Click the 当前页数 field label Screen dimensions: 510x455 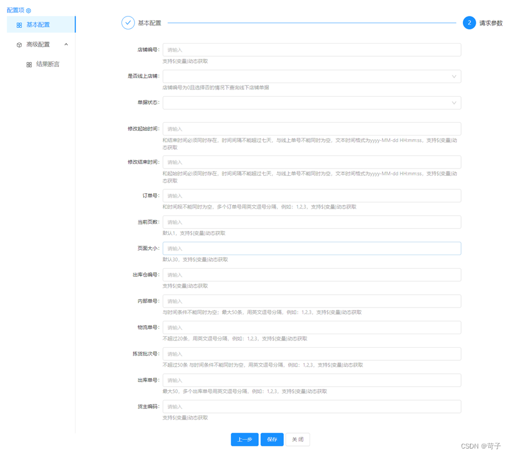point(149,222)
